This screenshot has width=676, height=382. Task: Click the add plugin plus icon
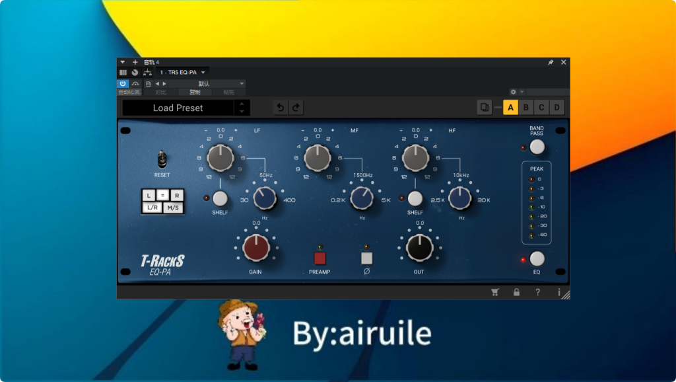[x=135, y=62]
